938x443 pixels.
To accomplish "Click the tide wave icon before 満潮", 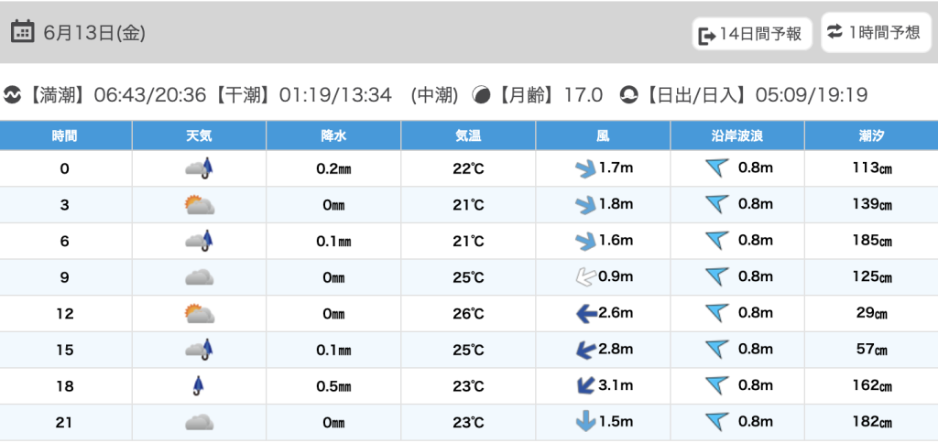I will point(13,95).
